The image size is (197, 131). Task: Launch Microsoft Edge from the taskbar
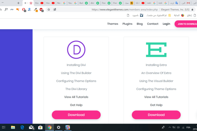(x=22, y=127)
